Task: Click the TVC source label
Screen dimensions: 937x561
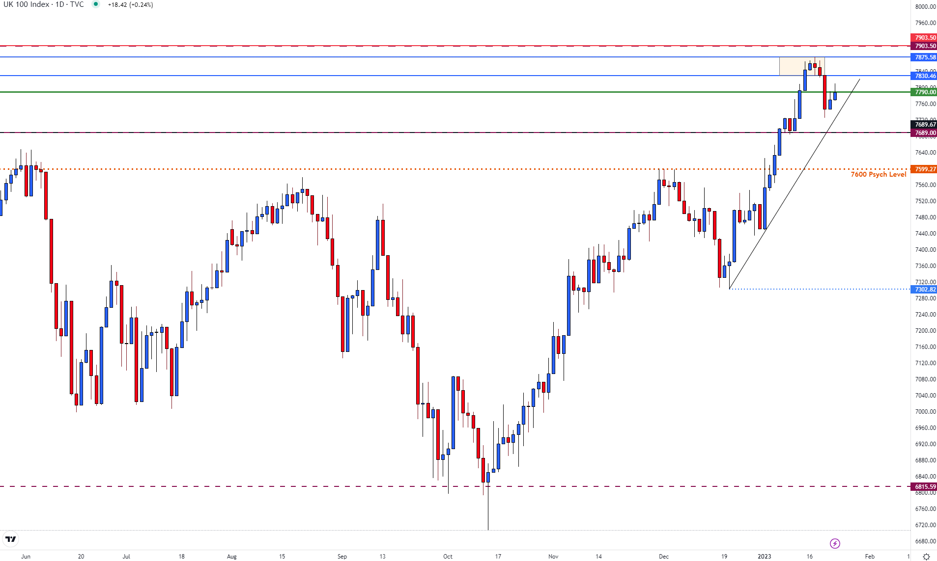Action: [77, 4]
